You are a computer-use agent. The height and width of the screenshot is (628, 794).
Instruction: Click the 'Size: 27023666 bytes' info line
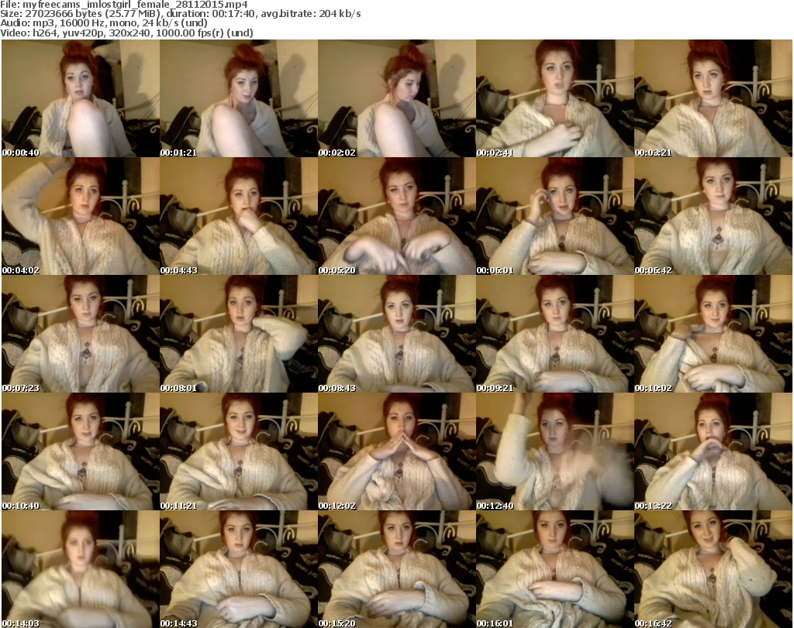coord(181,14)
